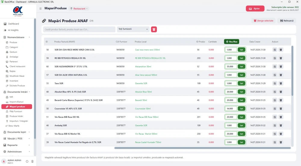This screenshot has height=166, width=301.
Task: Focus the product search input field
Action: pos(79,29)
